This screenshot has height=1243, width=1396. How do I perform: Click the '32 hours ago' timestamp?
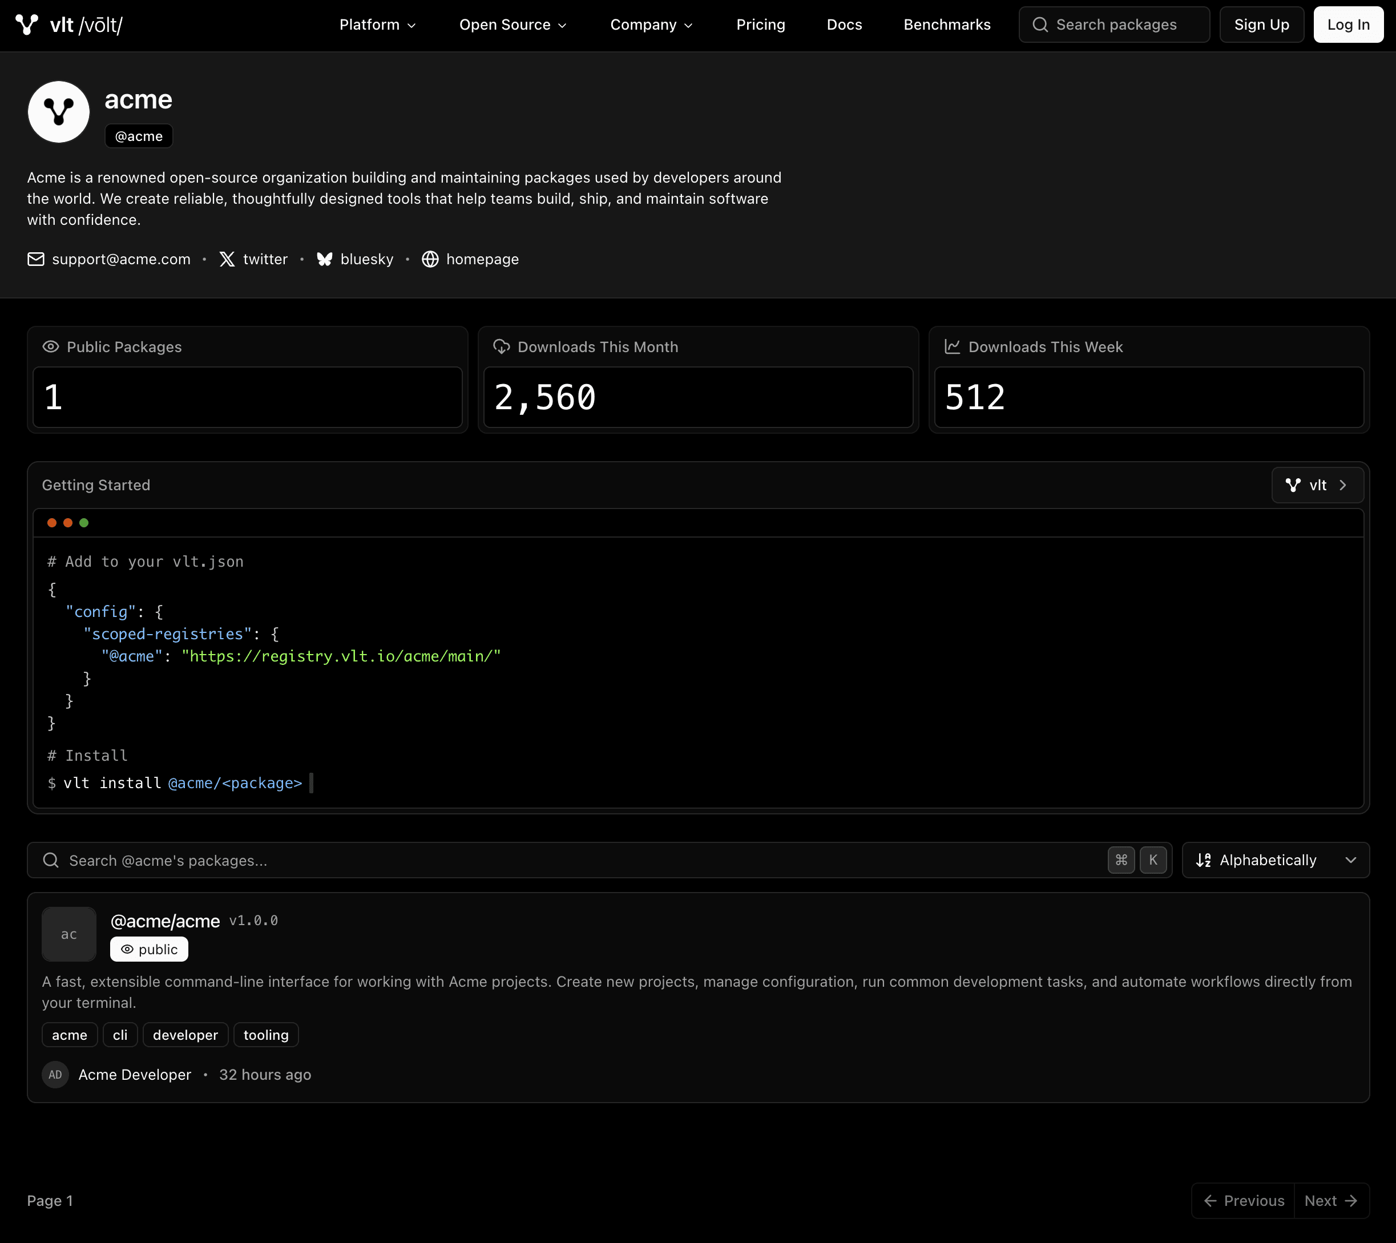pyautogui.click(x=265, y=1075)
